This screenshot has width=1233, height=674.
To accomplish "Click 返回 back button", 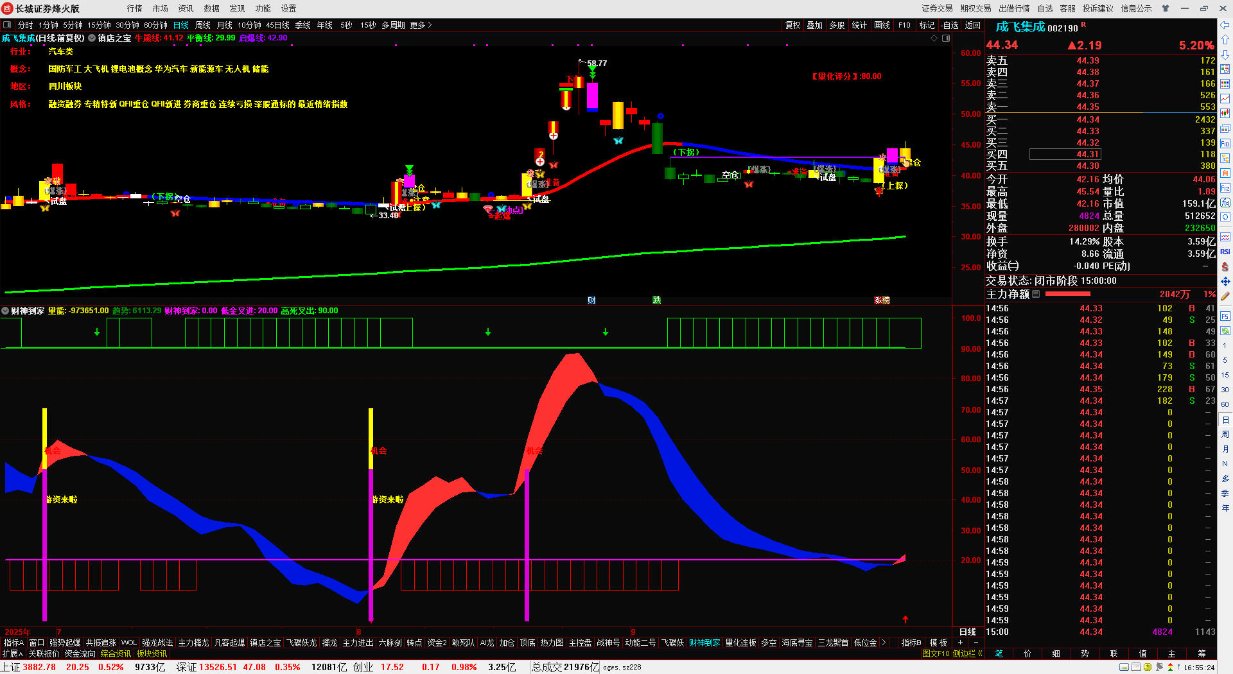I will pyautogui.click(x=973, y=25).
